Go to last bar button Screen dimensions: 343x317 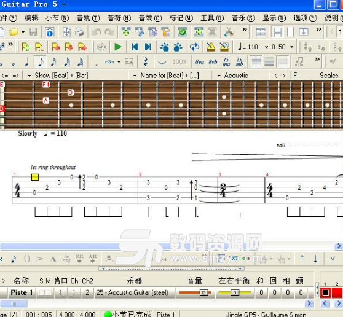148,47
